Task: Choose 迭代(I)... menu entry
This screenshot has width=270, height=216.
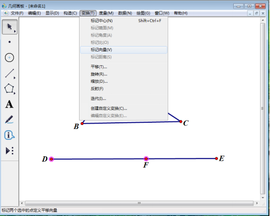Action: coord(123,99)
